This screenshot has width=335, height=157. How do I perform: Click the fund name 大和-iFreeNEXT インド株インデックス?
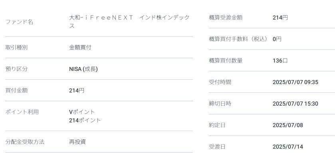129,22
